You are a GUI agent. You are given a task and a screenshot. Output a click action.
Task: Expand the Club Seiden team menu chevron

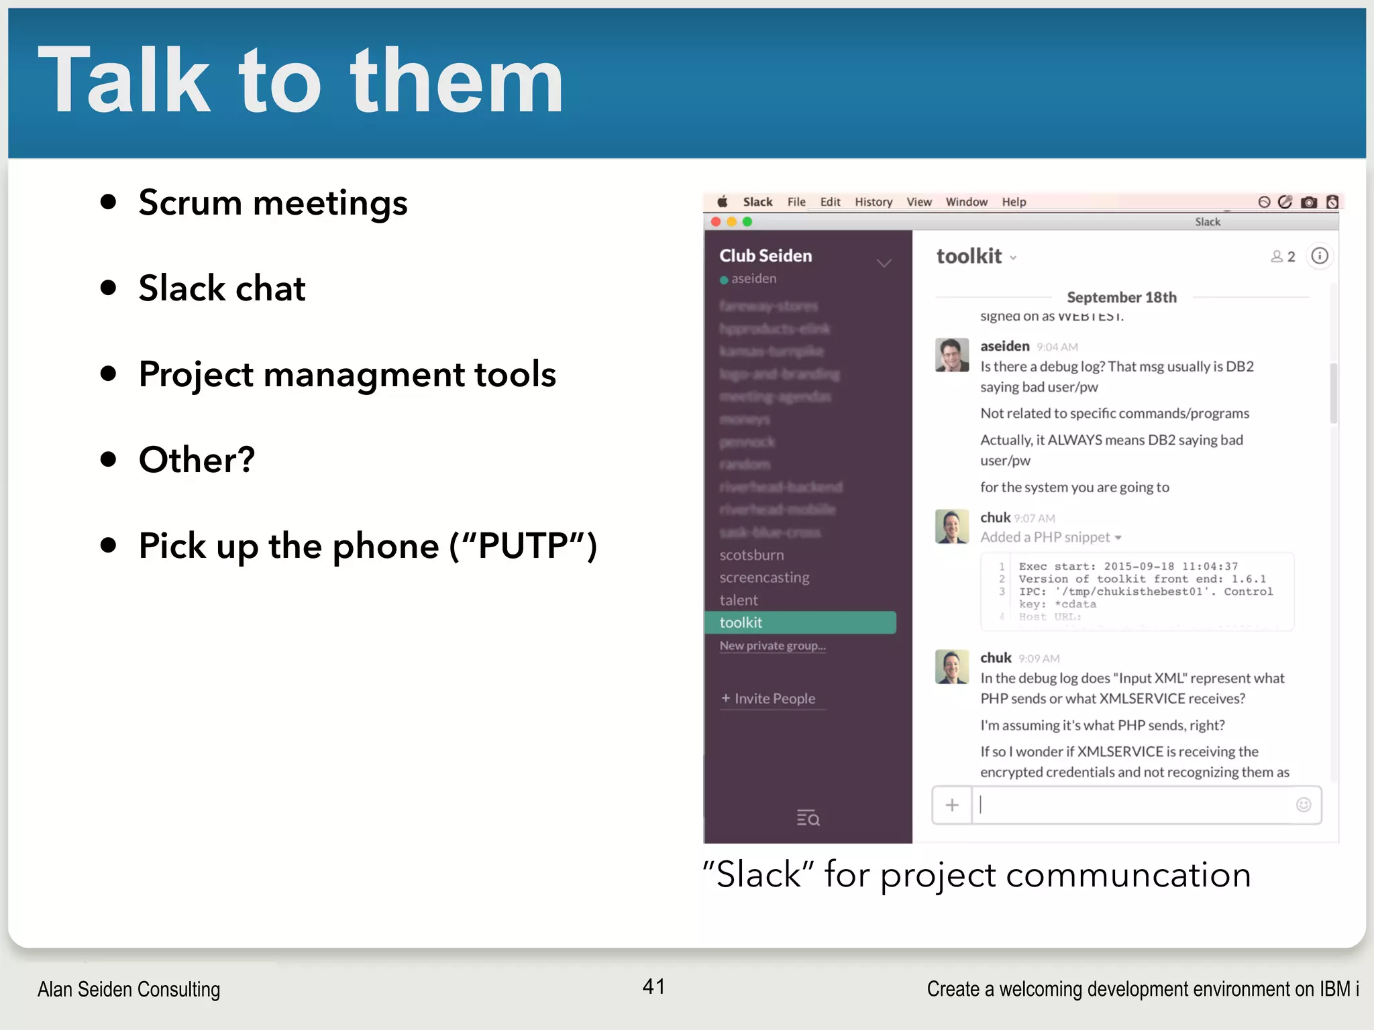(884, 263)
